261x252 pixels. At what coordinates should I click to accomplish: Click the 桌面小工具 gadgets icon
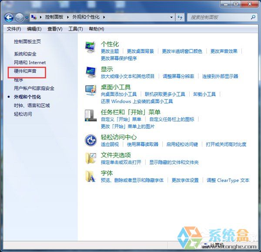click(x=91, y=90)
